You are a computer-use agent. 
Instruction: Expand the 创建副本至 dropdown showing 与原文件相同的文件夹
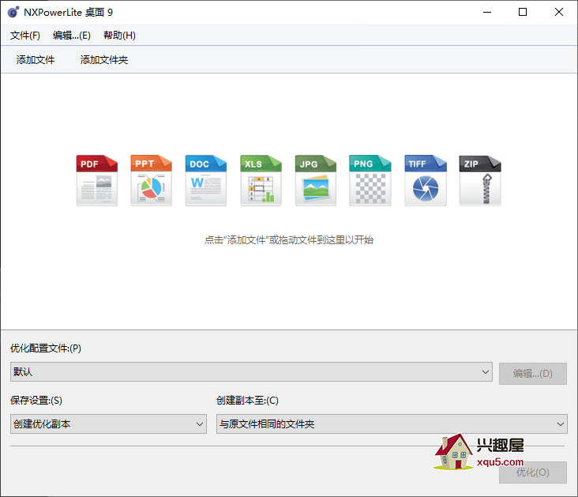392,424
